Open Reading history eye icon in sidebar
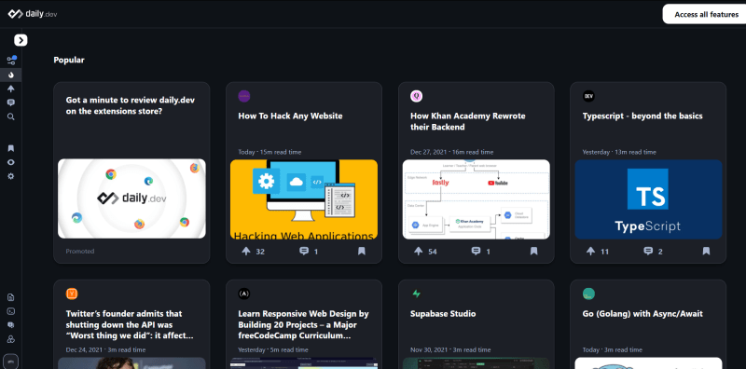This screenshot has width=746, height=369. click(11, 162)
